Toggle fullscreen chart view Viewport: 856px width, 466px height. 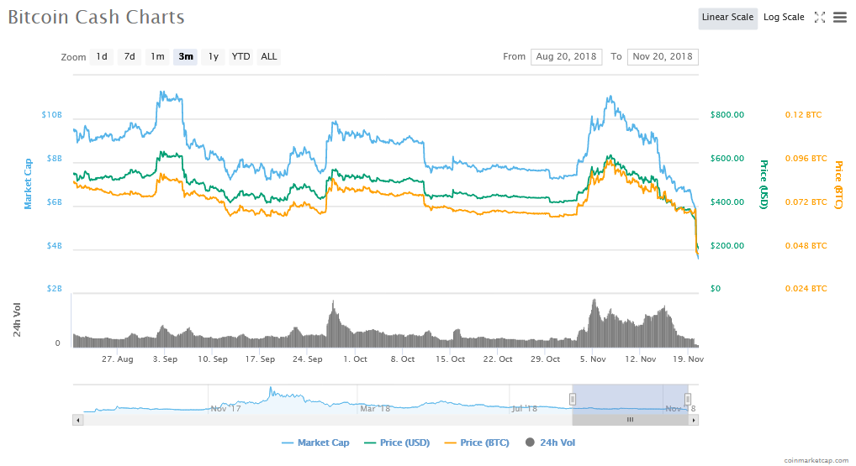coord(820,18)
